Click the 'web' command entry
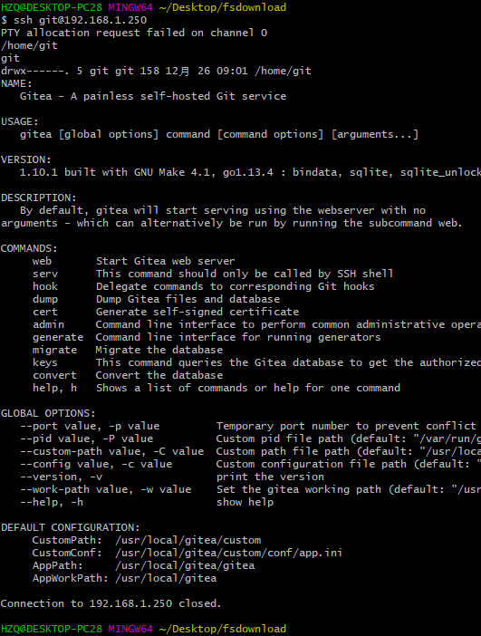This screenshot has height=636, width=481. tap(43, 261)
